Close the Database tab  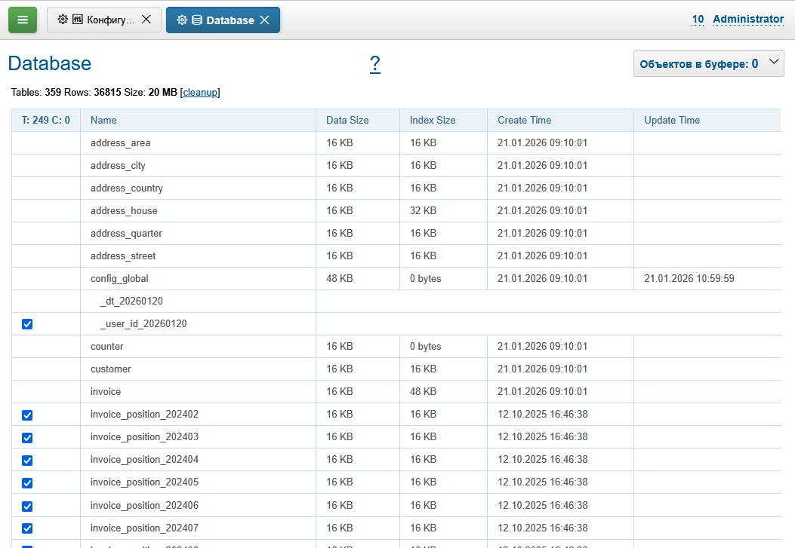click(x=264, y=20)
